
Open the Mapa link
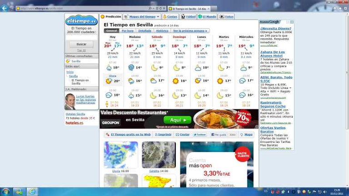[x=249, y=134]
